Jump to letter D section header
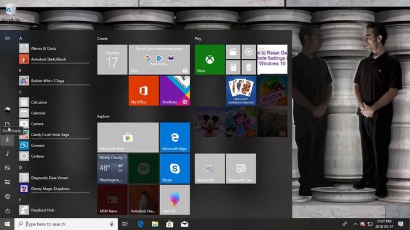 (20, 167)
